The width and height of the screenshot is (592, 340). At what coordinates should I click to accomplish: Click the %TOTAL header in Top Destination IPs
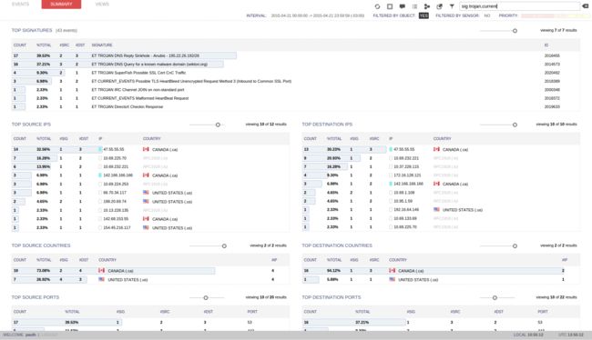pyautogui.click(x=334, y=139)
